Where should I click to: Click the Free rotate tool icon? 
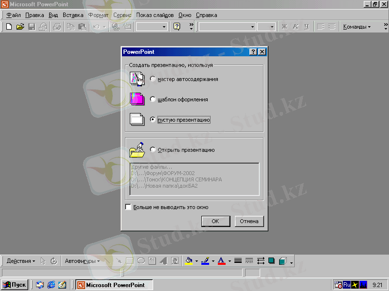click(54, 261)
